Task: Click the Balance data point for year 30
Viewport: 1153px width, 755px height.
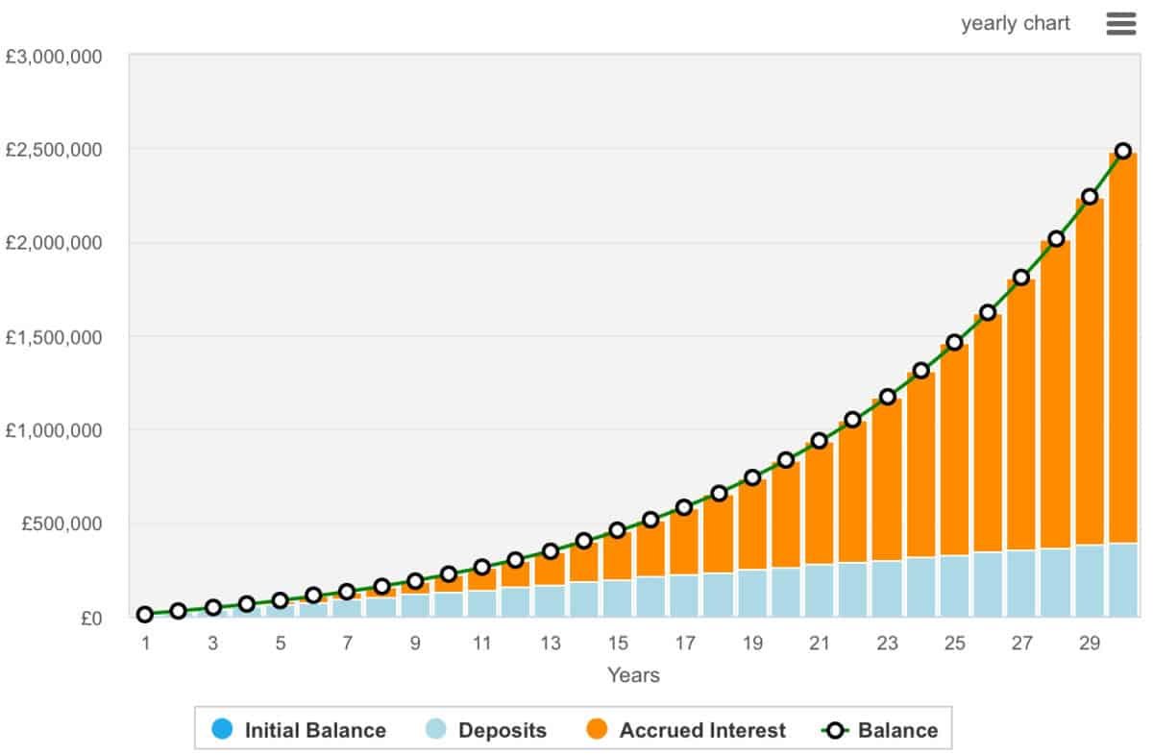Action: (1123, 151)
